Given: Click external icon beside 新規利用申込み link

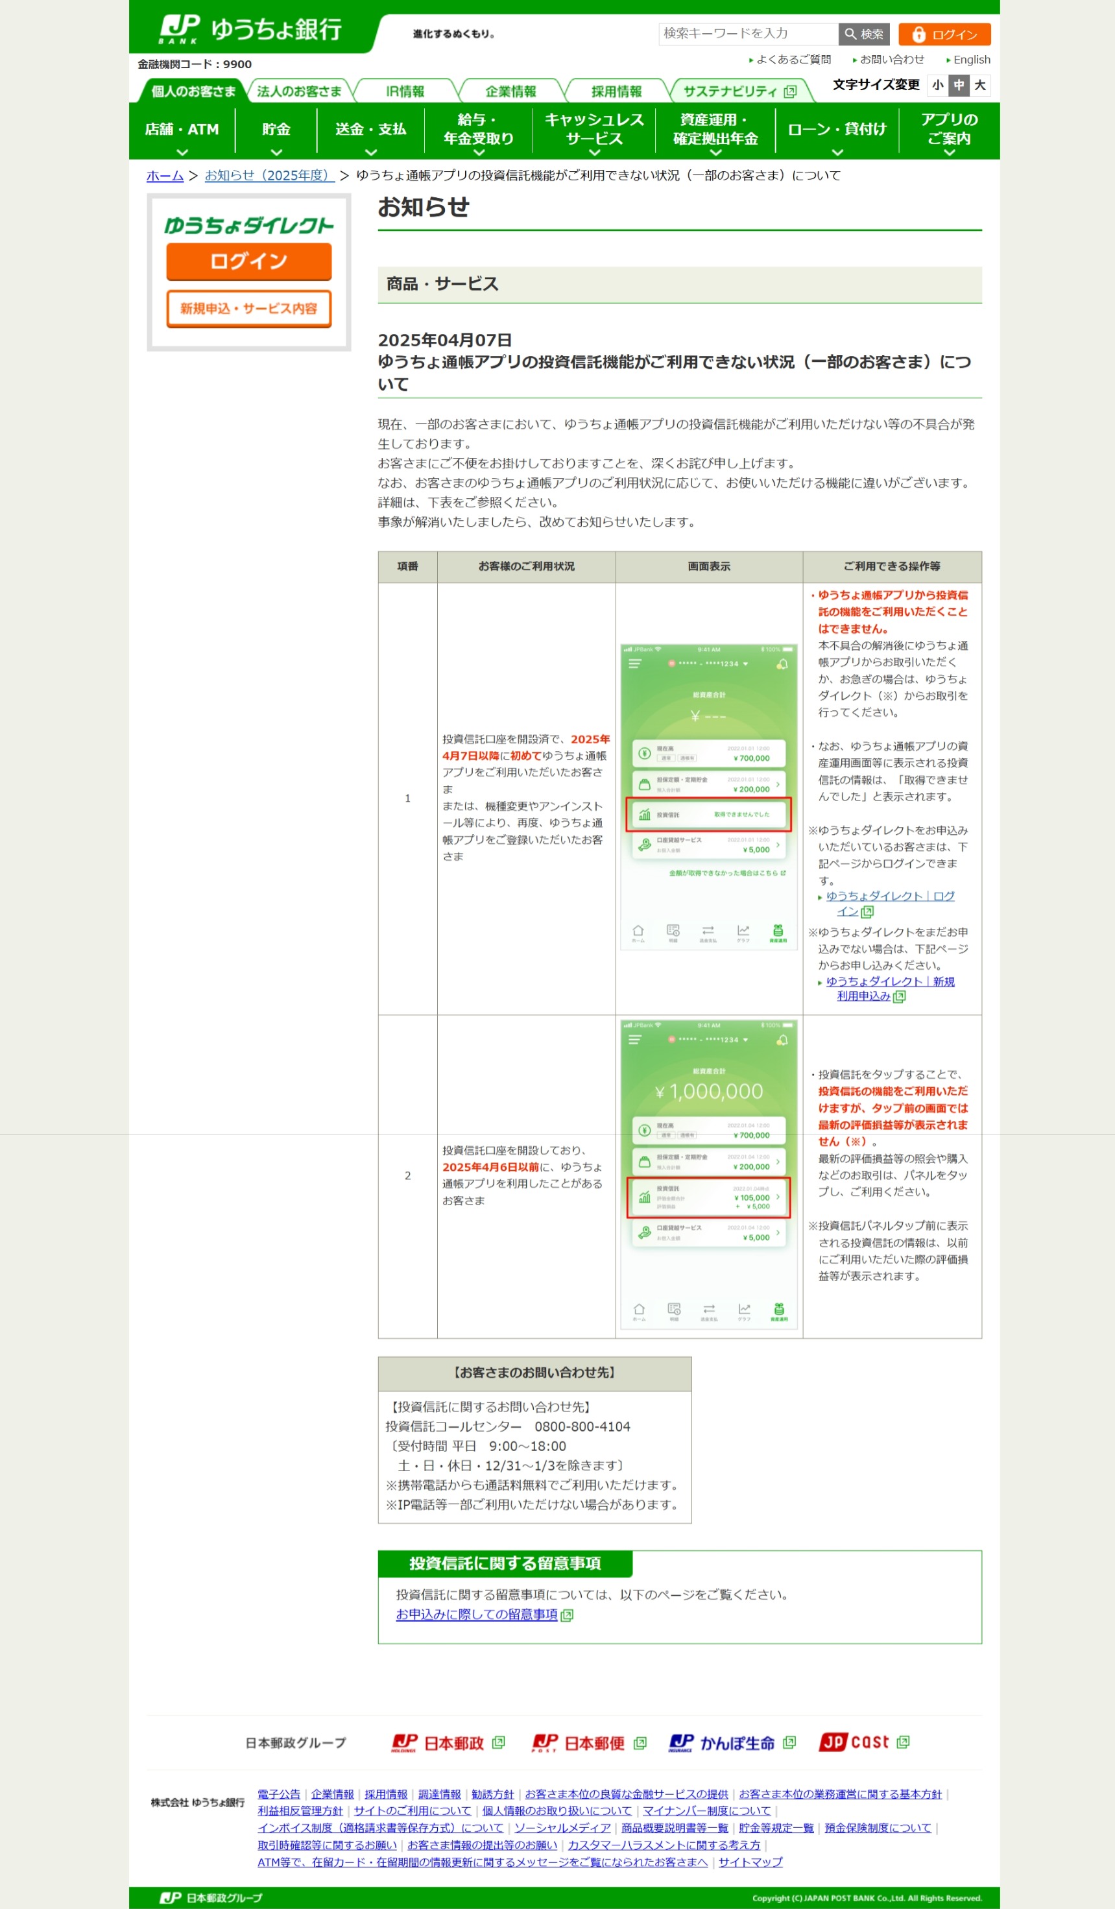Looking at the screenshot, I should (x=900, y=997).
